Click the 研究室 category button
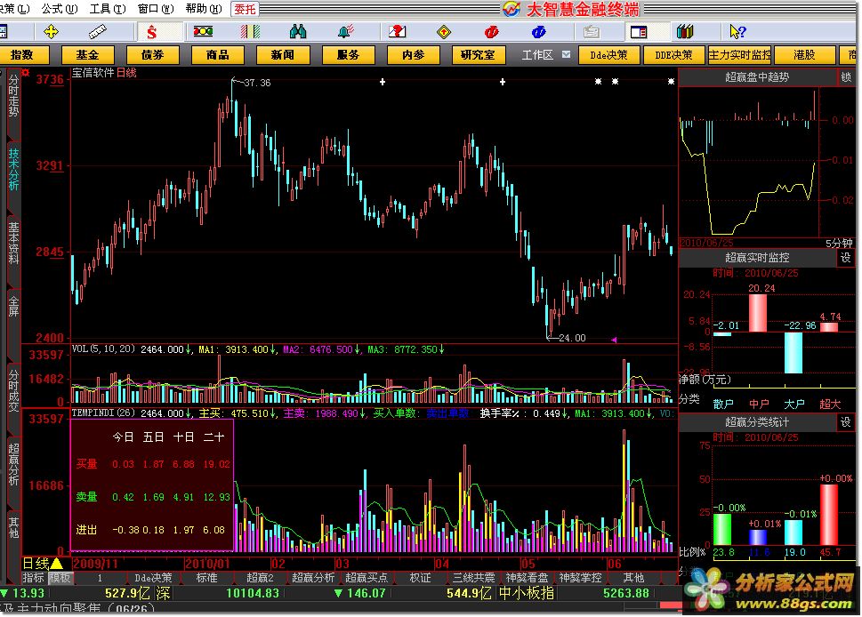This screenshot has width=862, height=617. coord(479,55)
